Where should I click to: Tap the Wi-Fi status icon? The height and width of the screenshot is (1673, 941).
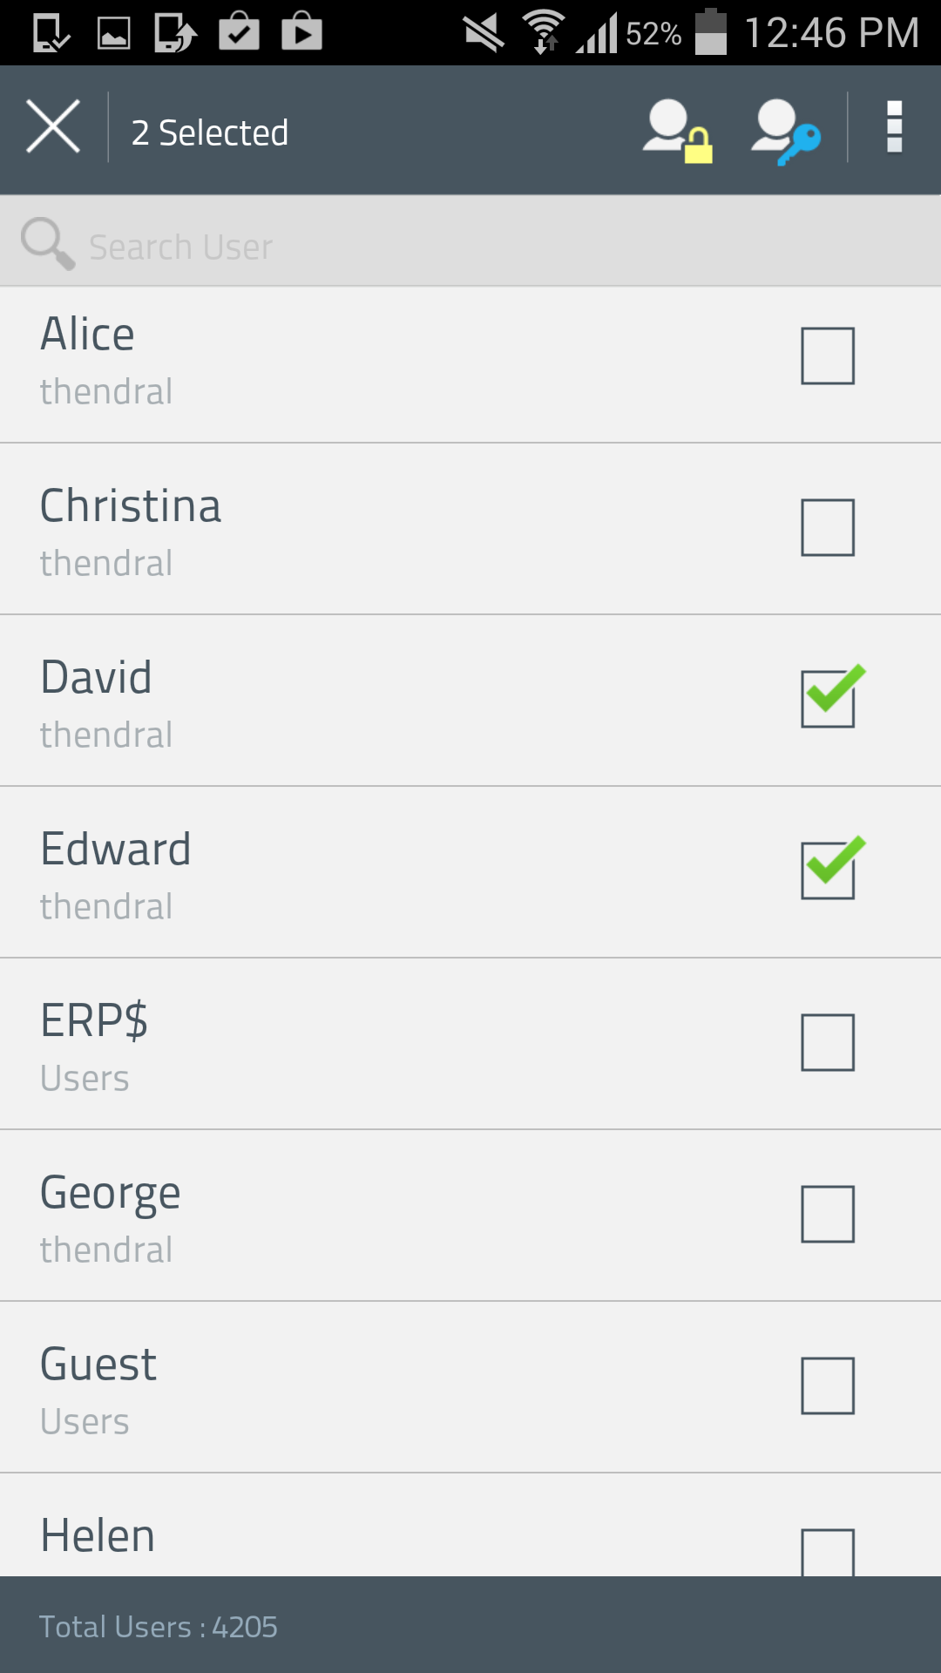[x=544, y=31]
